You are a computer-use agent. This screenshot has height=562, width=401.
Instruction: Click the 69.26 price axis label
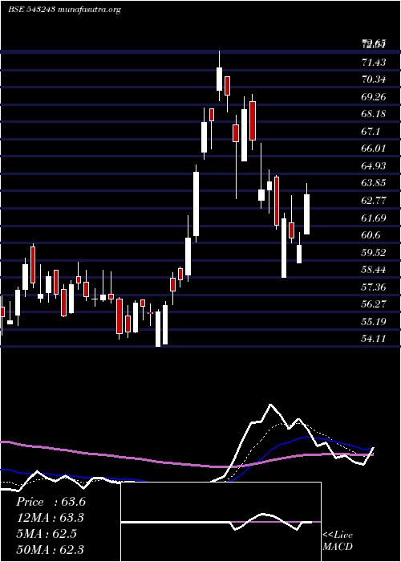pos(374,97)
